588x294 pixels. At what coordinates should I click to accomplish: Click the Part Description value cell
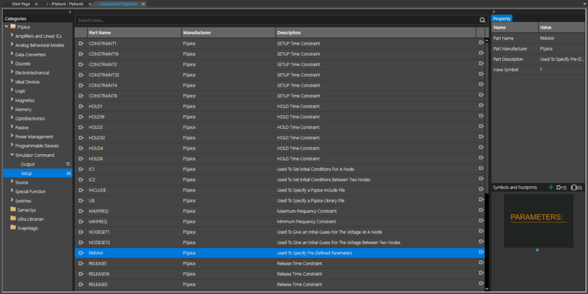tap(562, 59)
